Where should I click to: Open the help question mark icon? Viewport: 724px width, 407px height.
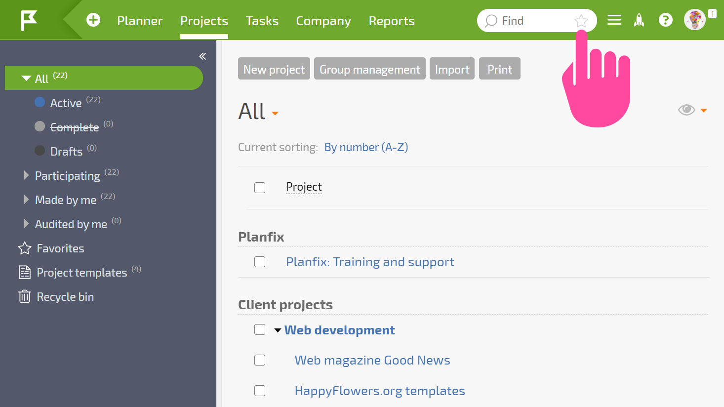pyautogui.click(x=666, y=20)
